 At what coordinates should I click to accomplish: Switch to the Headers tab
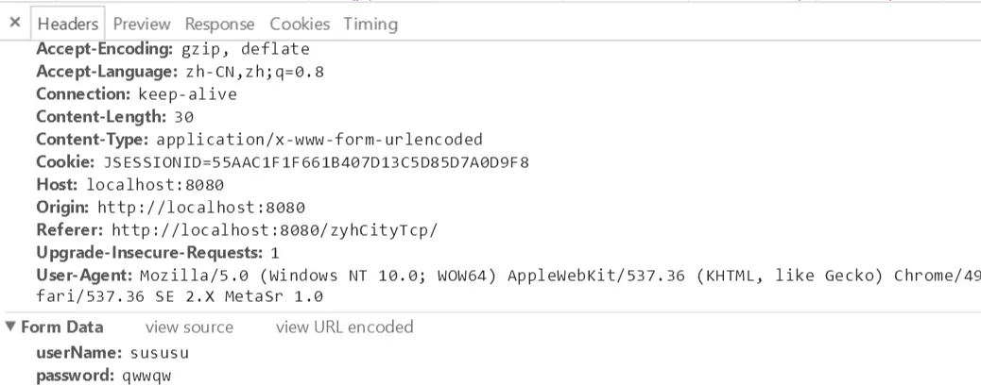68,24
